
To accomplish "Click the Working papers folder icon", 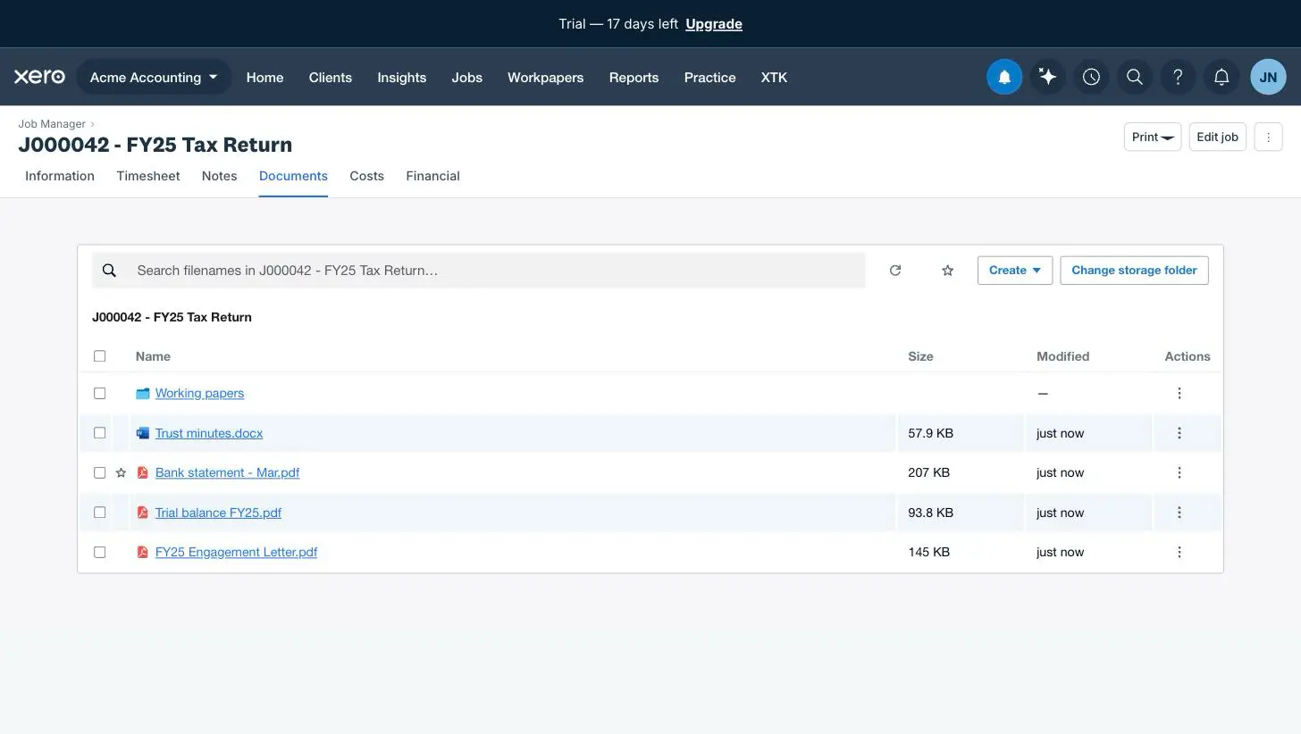I will (142, 393).
